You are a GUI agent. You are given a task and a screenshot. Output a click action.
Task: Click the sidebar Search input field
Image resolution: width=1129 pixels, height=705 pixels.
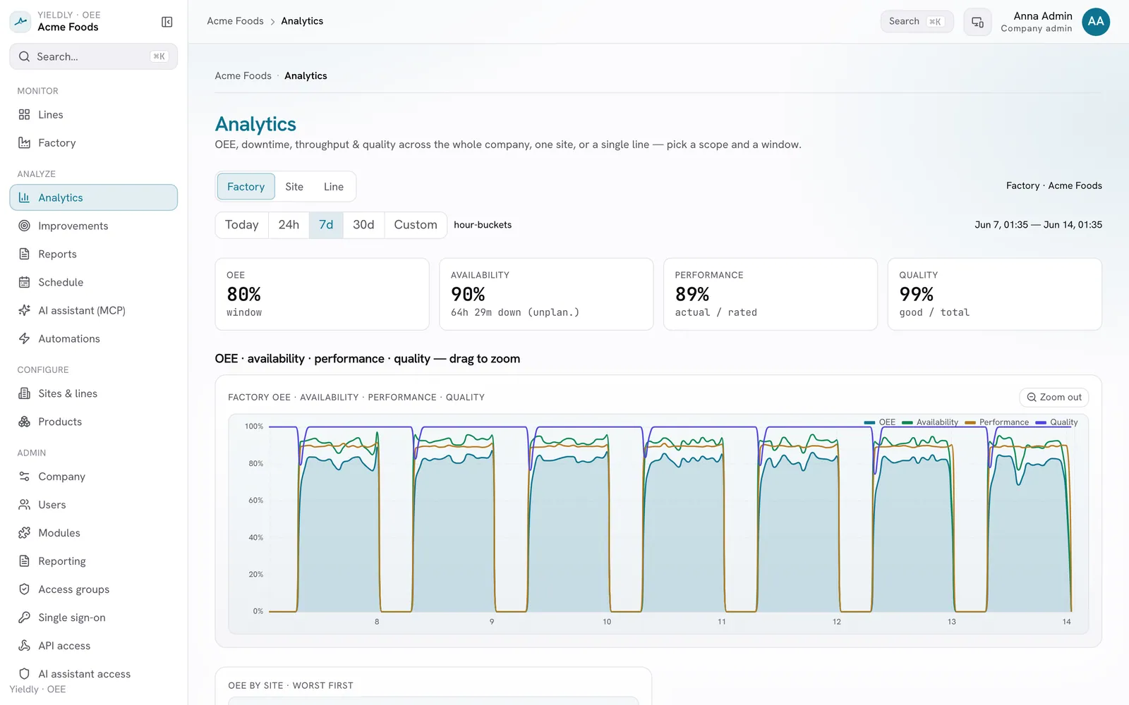(x=93, y=56)
